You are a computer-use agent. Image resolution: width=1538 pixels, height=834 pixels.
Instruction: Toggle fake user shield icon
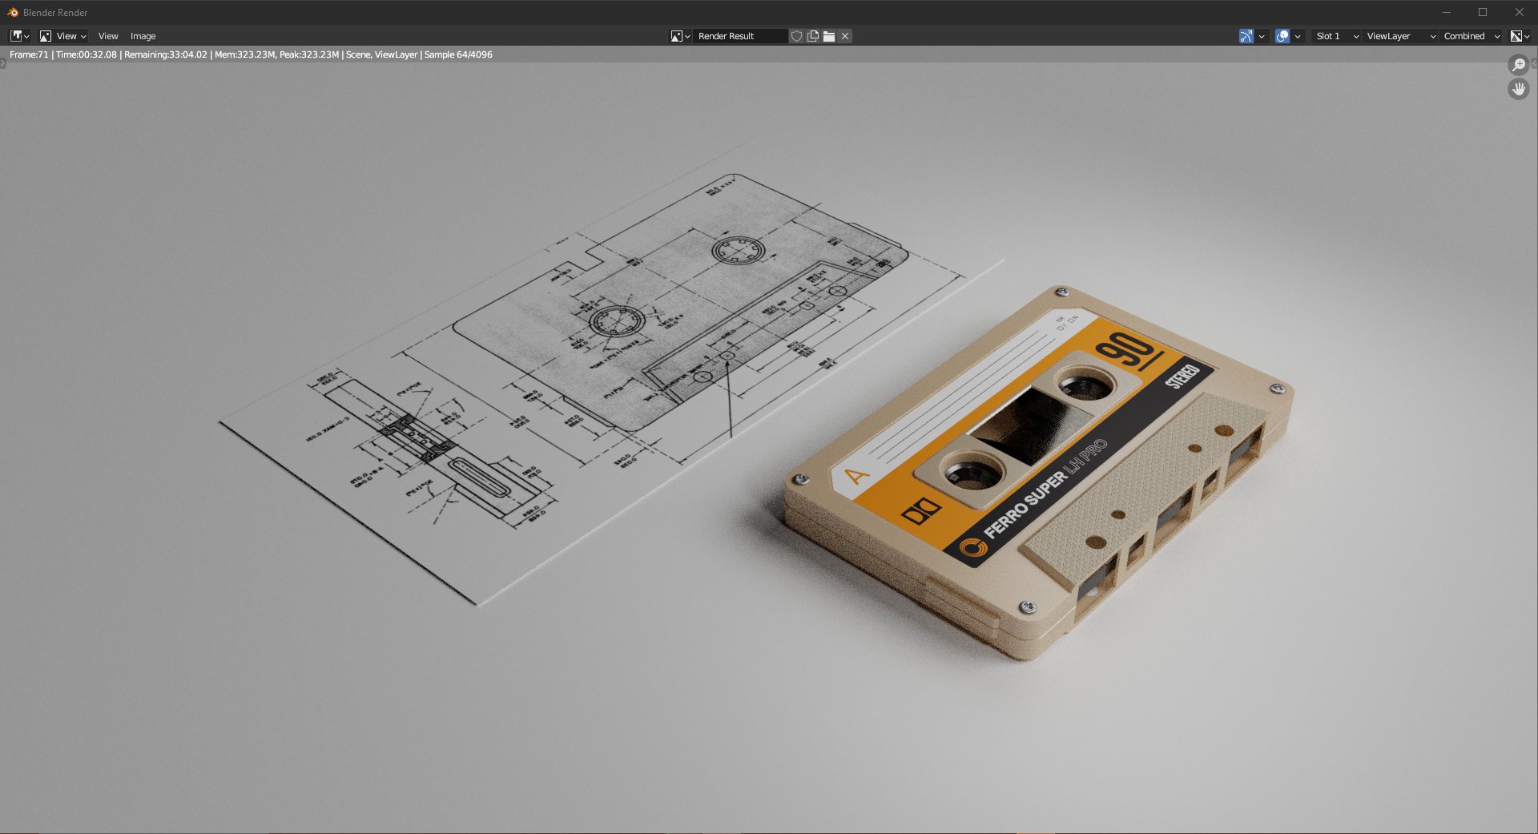coord(796,36)
